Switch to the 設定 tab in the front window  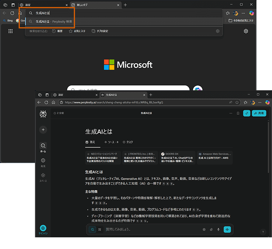tap(76, 95)
